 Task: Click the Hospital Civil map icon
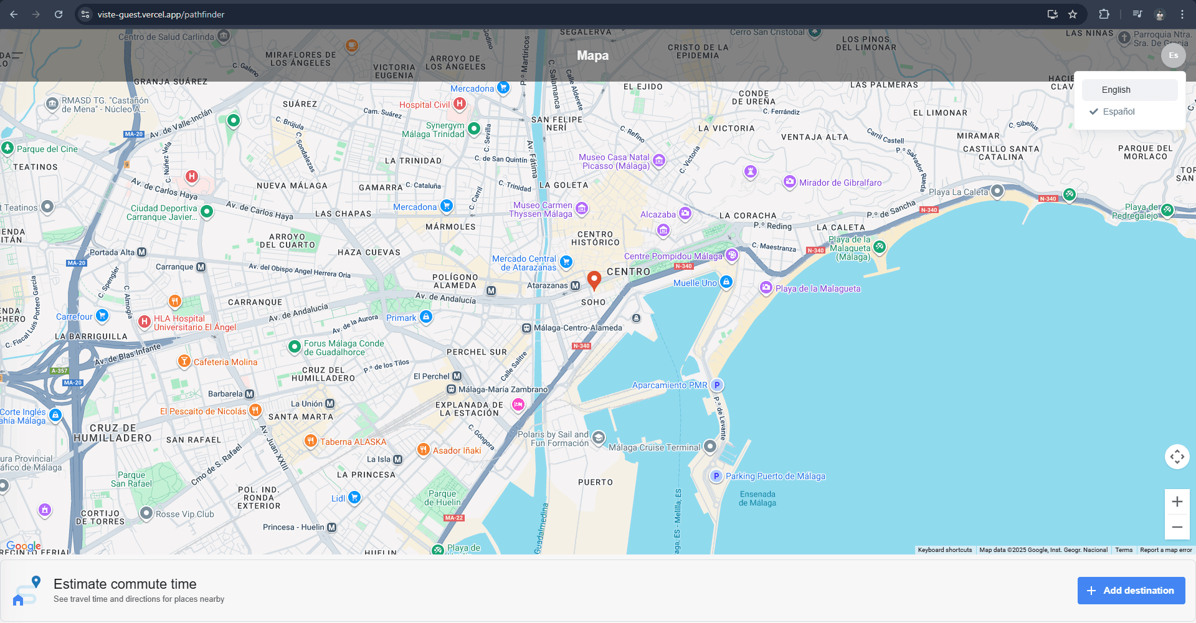(460, 104)
